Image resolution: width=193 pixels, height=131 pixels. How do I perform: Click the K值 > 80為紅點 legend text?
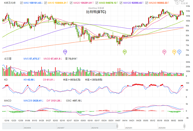click(x=72, y=80)
